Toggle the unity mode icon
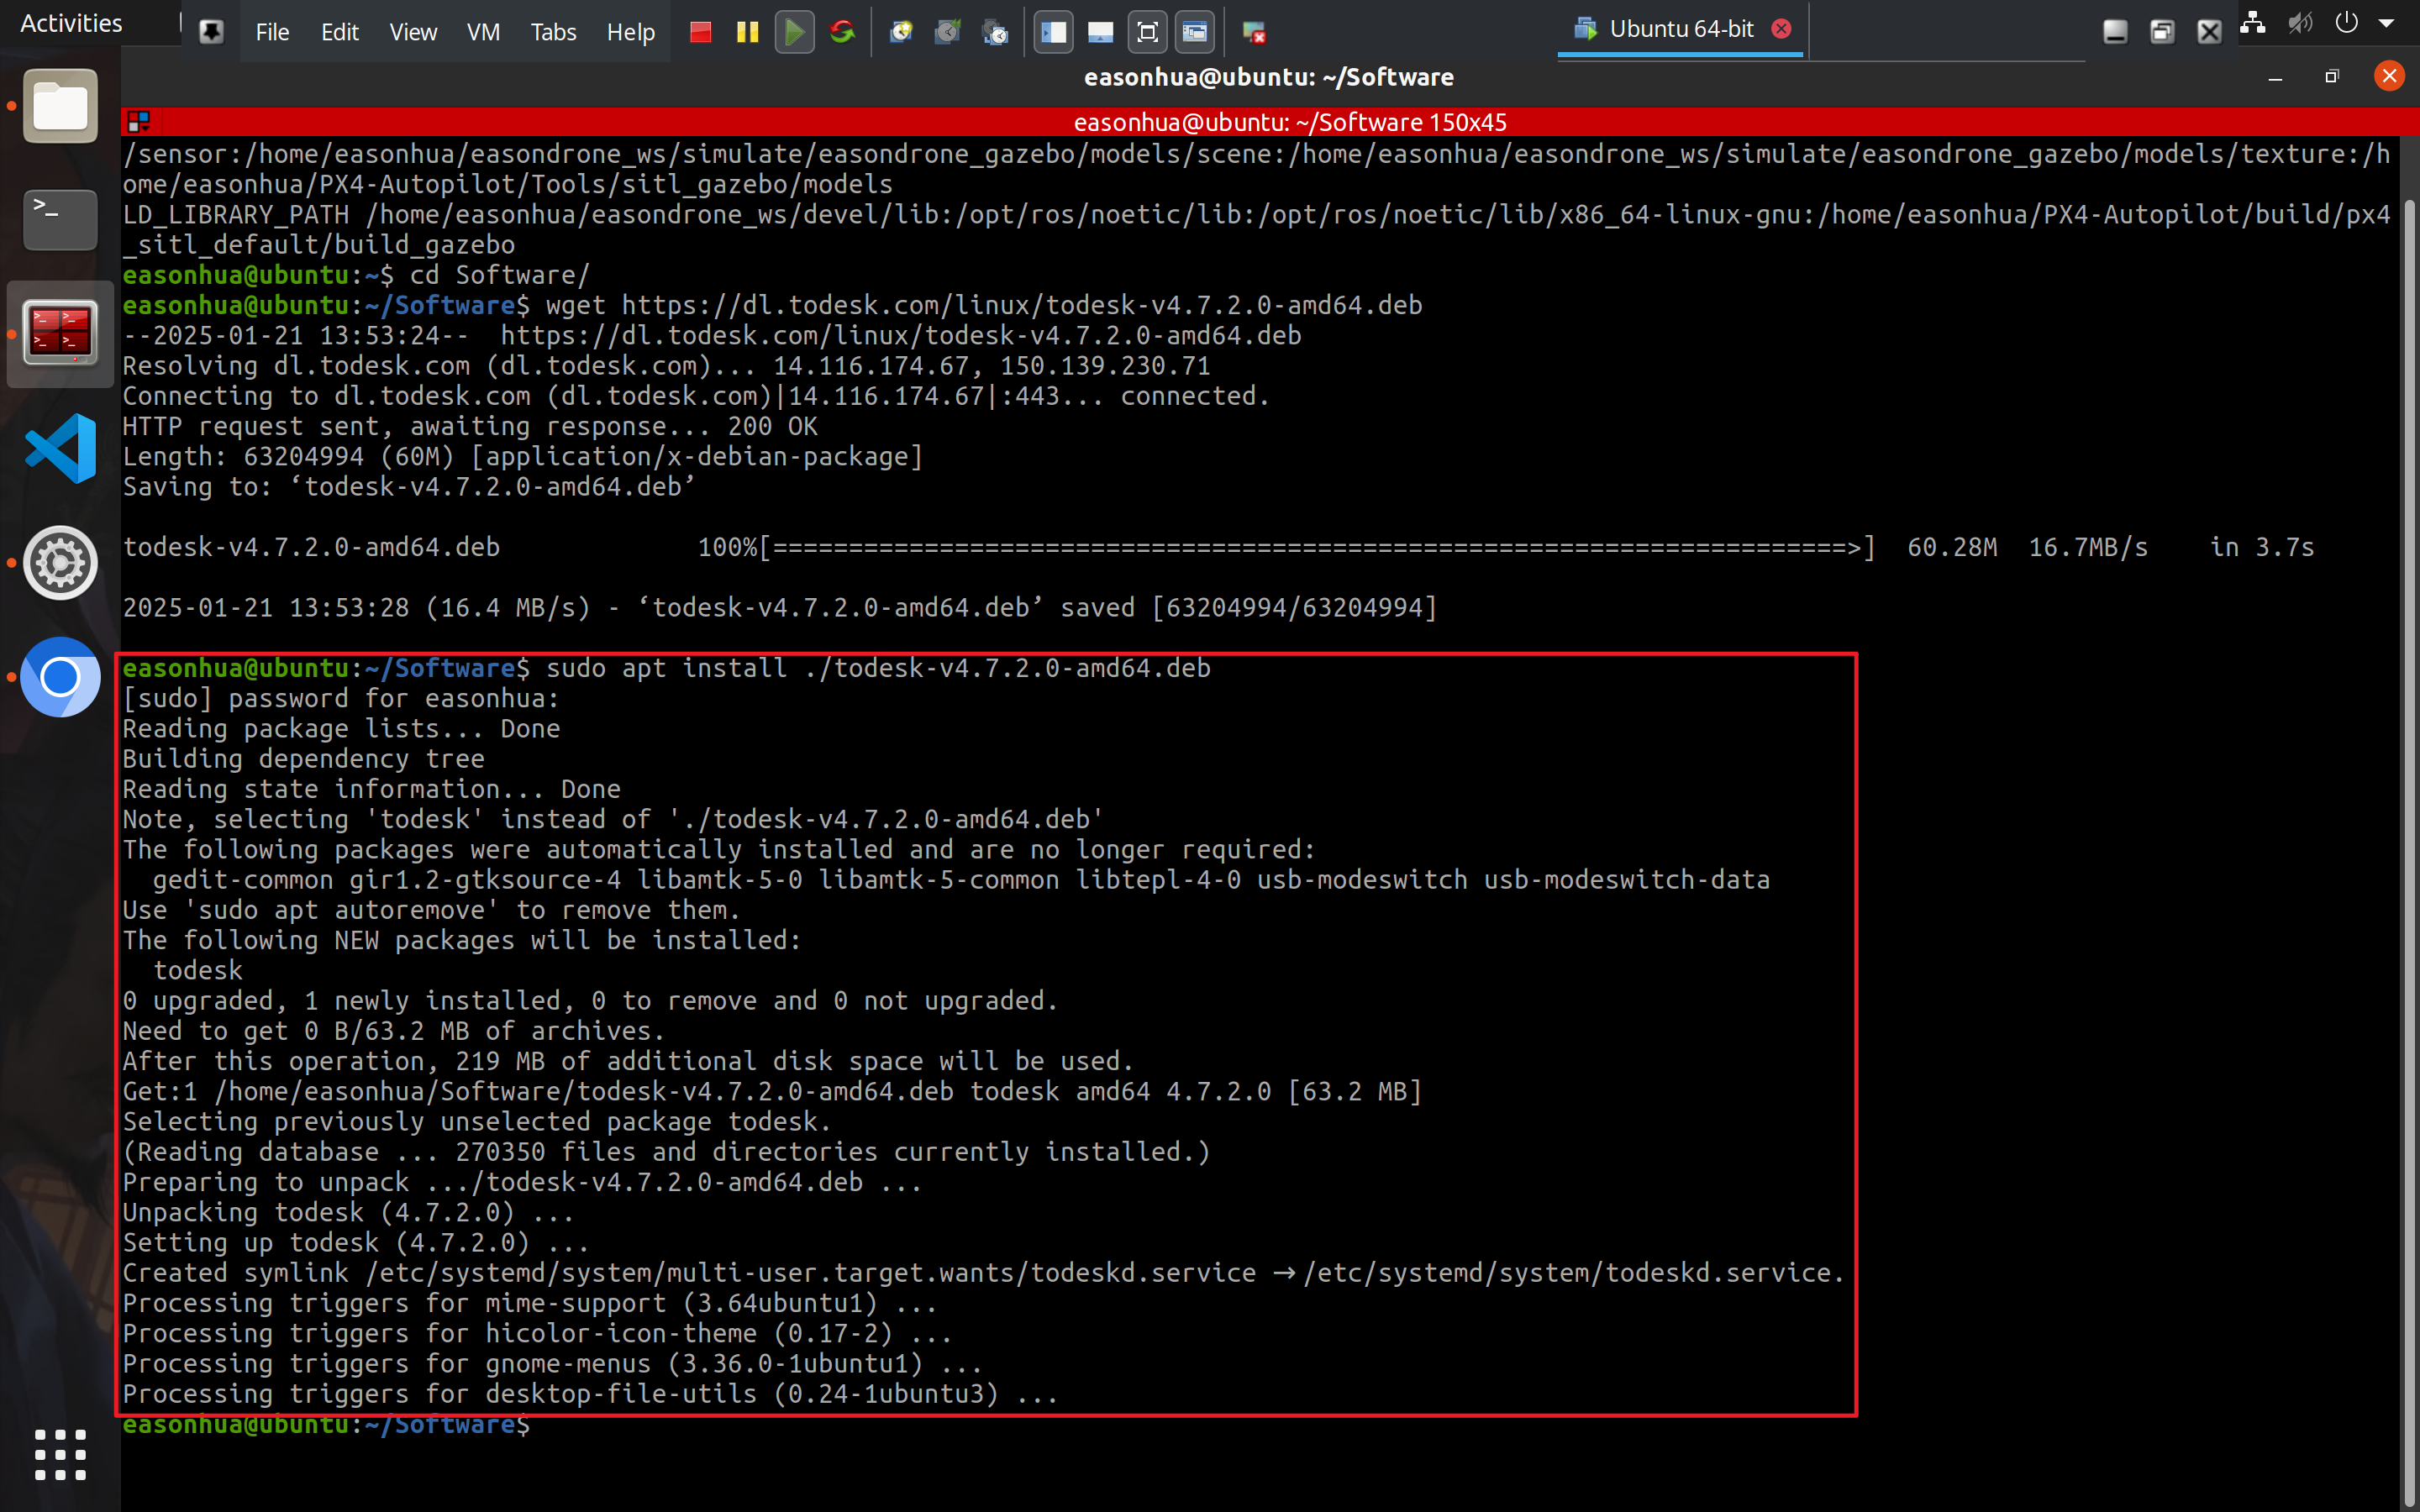 pyautogui.click(x=1194, y=32)
